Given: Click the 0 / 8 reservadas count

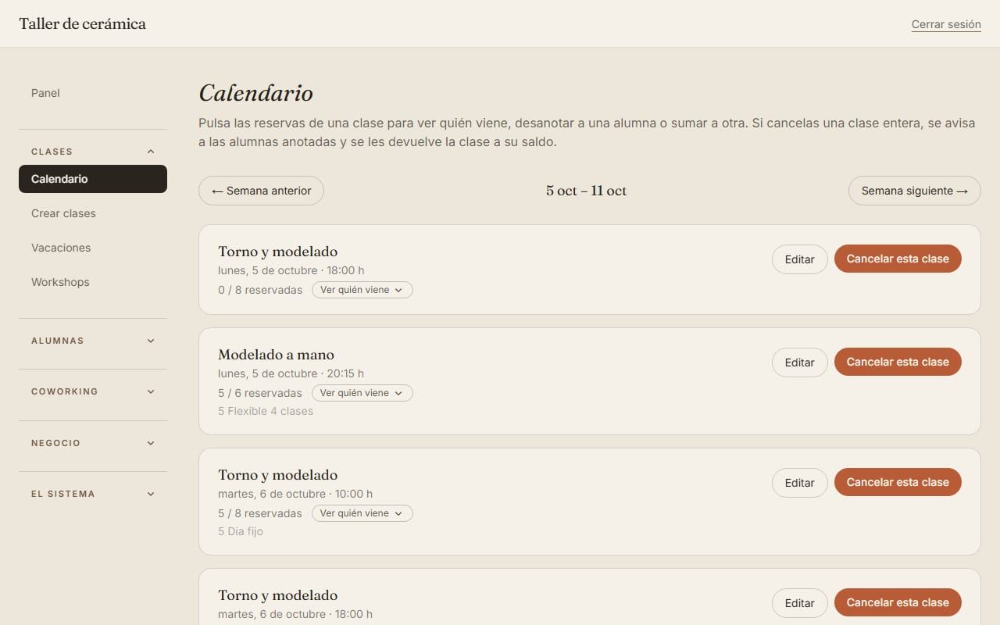Looking at the screenshot, I should pos(260,290).
